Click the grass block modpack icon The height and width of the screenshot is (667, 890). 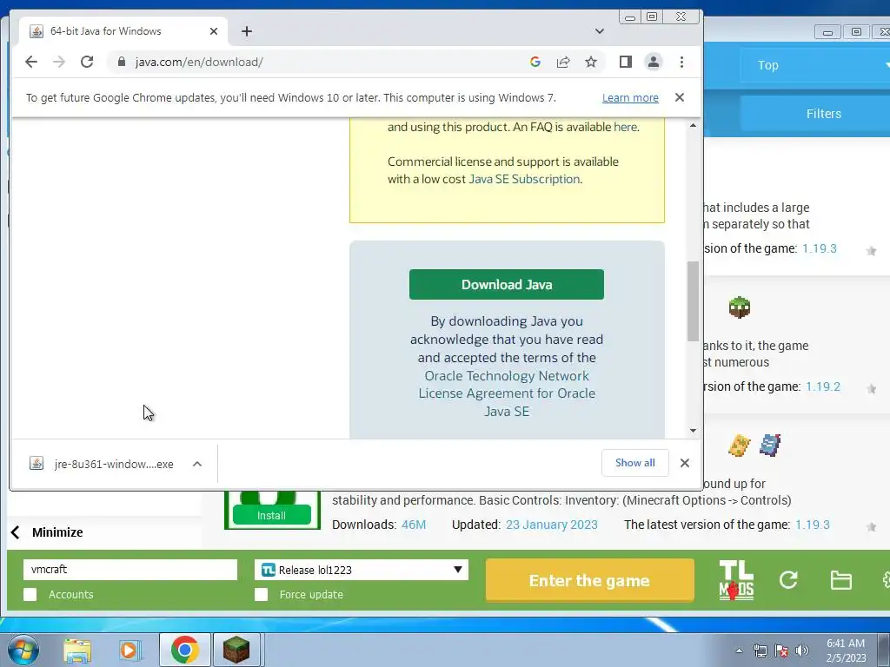[740, 307]
